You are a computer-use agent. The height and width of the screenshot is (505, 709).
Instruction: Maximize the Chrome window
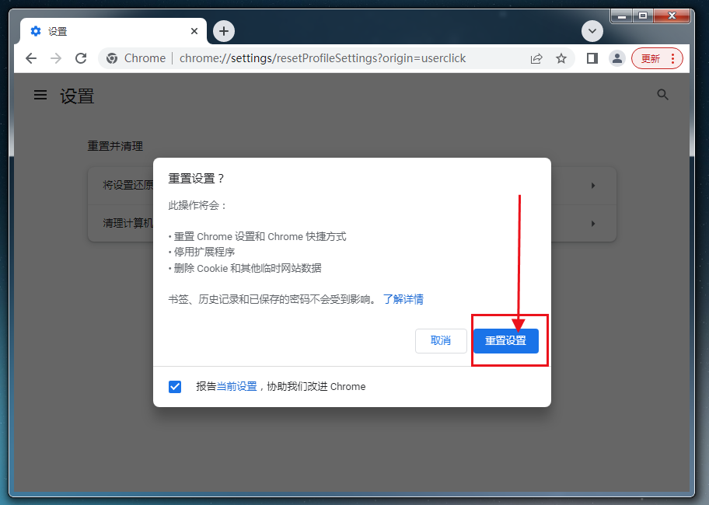642,16
